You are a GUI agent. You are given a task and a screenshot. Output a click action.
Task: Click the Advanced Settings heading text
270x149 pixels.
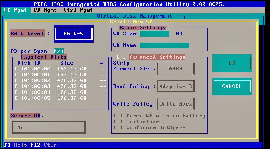pyautogui.click(x=157, y=57)
